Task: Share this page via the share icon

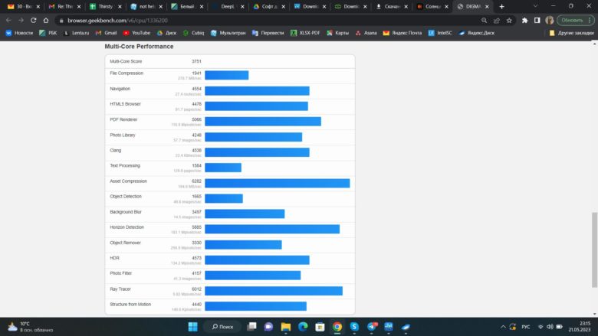Action: pyautogui.click(x=497, y=20)
